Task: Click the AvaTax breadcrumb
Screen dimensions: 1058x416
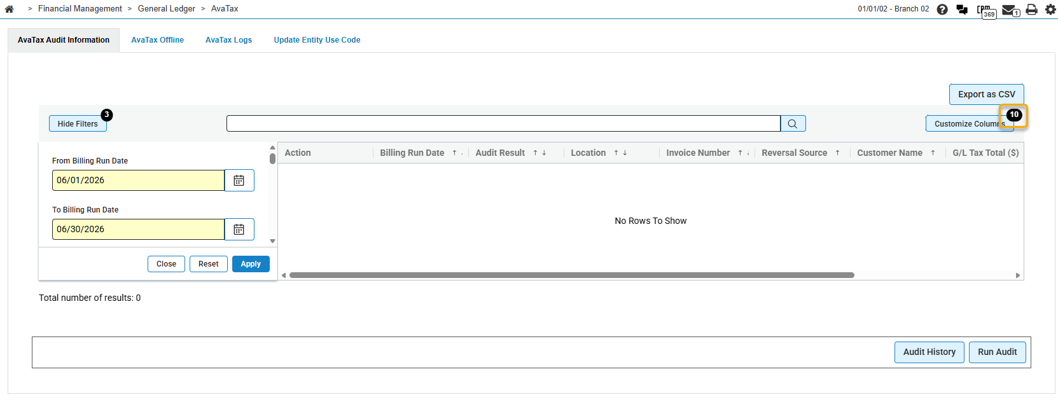Action: (225, 9)
